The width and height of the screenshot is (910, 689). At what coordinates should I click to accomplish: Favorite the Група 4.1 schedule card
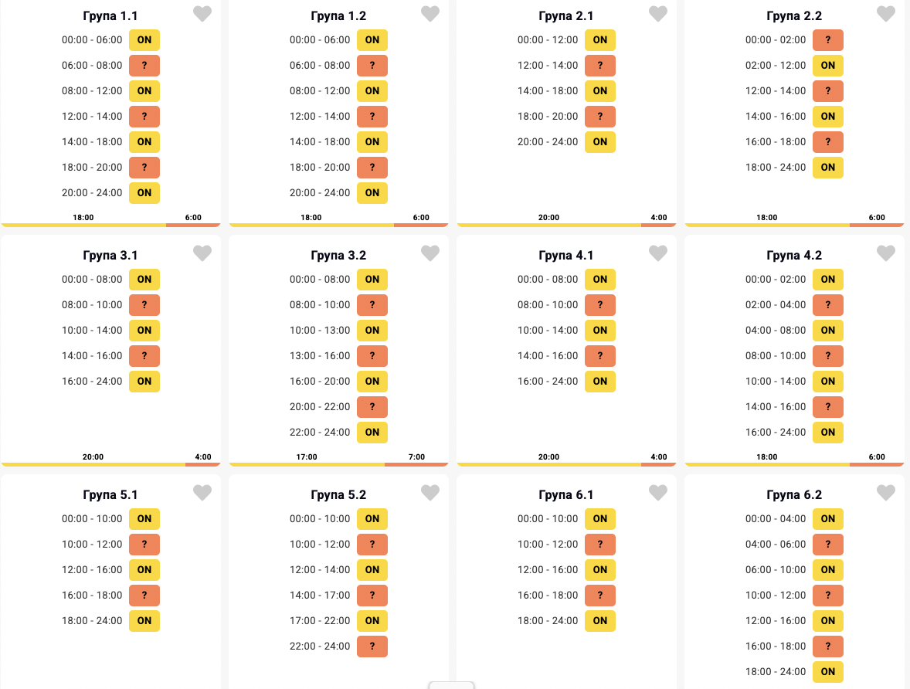(x=657, y=253)
